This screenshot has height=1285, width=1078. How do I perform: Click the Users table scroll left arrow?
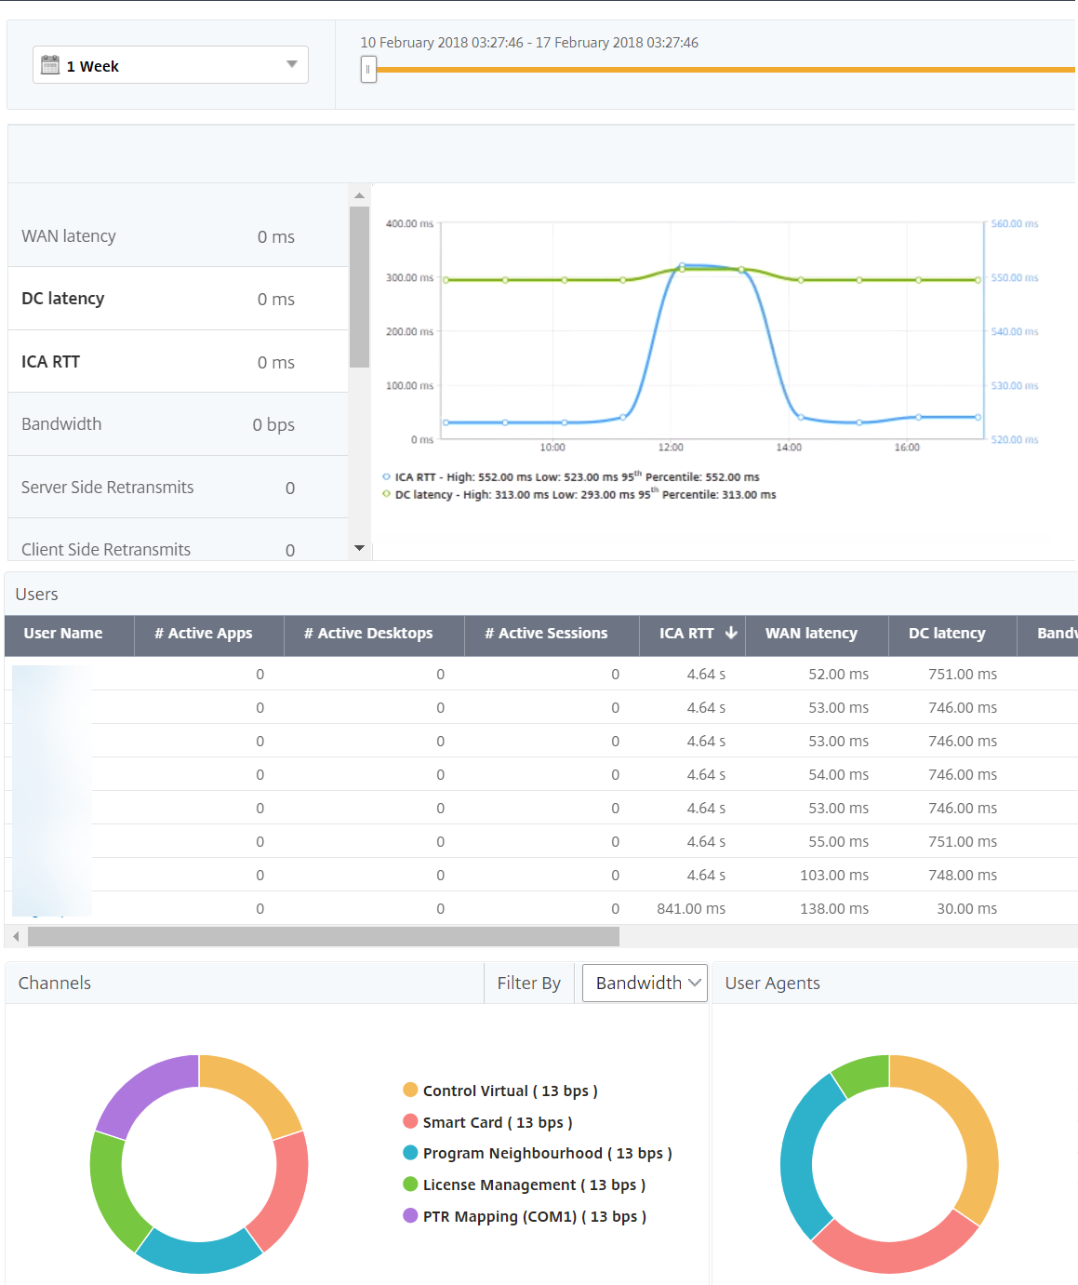point(16,936)
